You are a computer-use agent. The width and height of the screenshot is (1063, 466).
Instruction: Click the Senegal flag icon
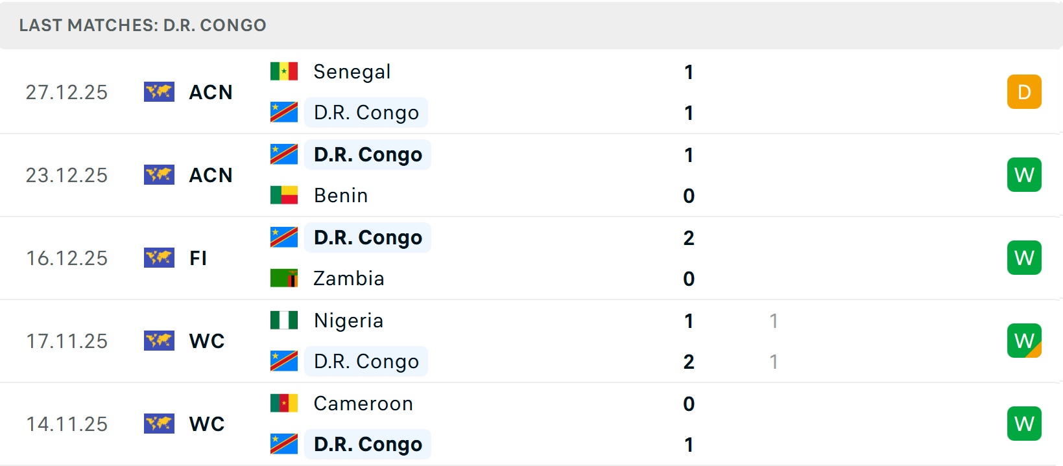click(284, 71)
